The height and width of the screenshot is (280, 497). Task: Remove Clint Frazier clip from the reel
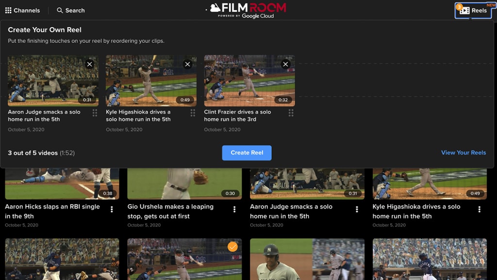286,64
